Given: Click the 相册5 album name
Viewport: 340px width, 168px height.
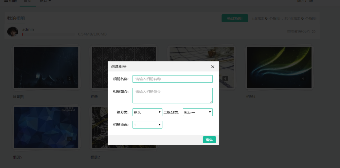Looking at the screenshot, I should tap(18, 157).
